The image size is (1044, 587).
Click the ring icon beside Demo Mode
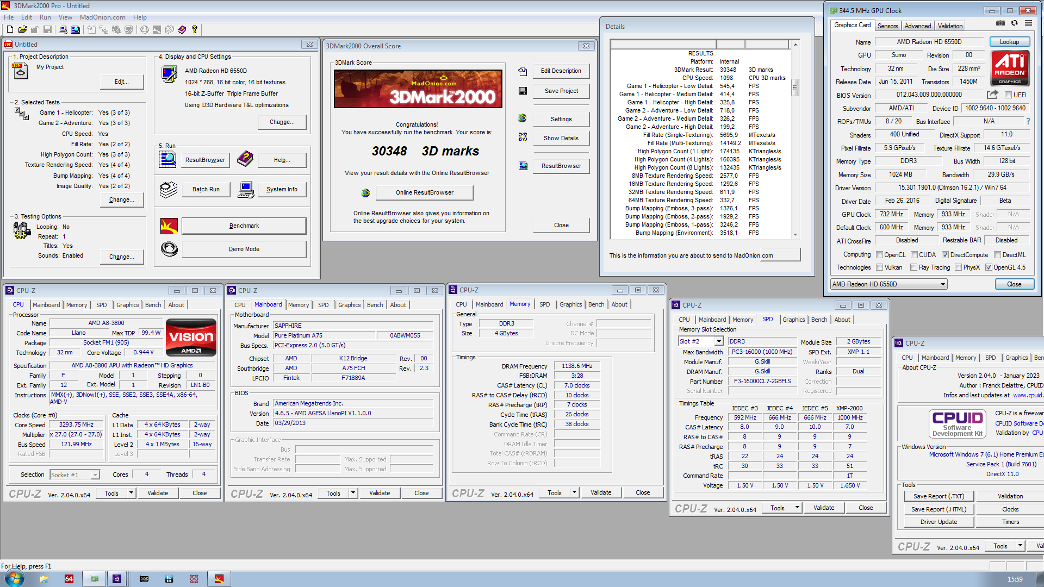click(x=169, y=249)
